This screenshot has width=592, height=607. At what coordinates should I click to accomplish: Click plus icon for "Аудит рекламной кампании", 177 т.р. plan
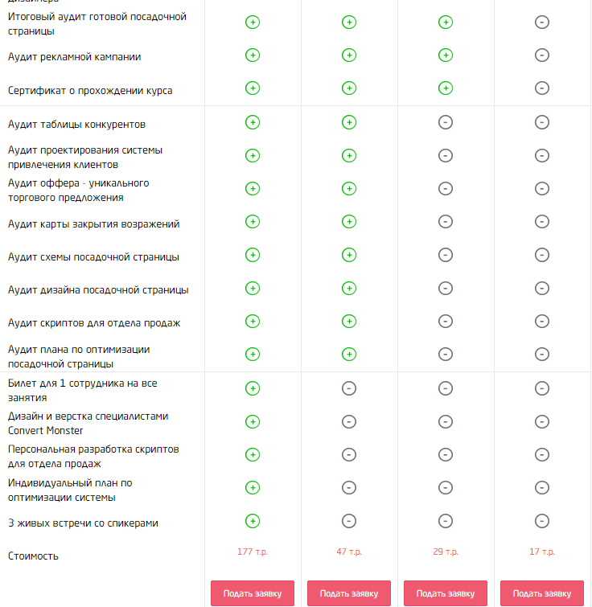coord(253,55)
